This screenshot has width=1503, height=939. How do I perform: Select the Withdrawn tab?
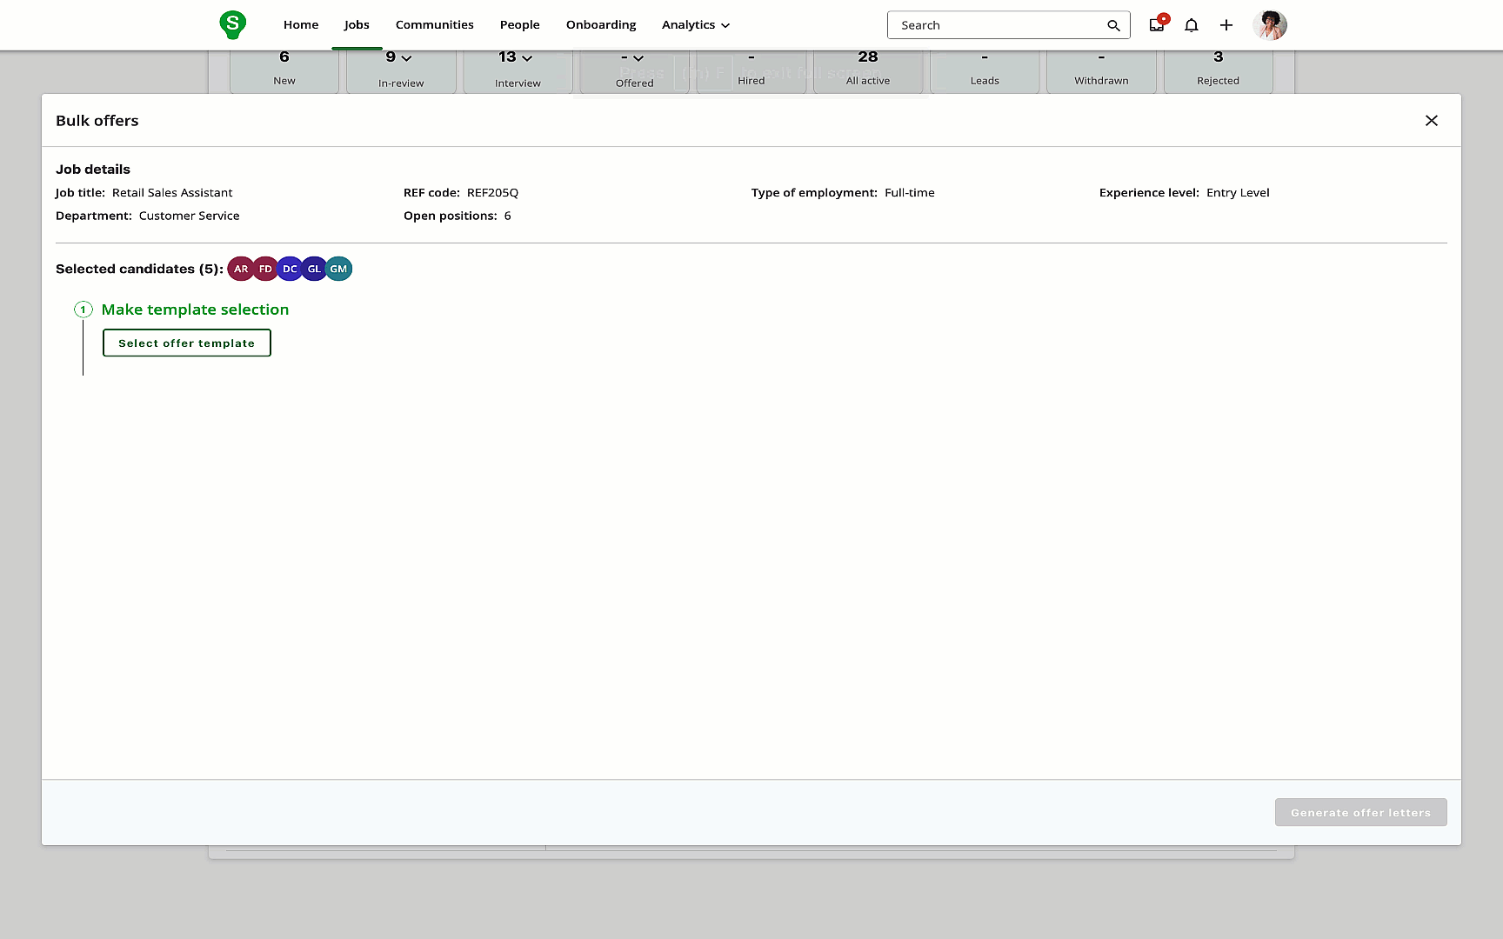pos(1101,70)
